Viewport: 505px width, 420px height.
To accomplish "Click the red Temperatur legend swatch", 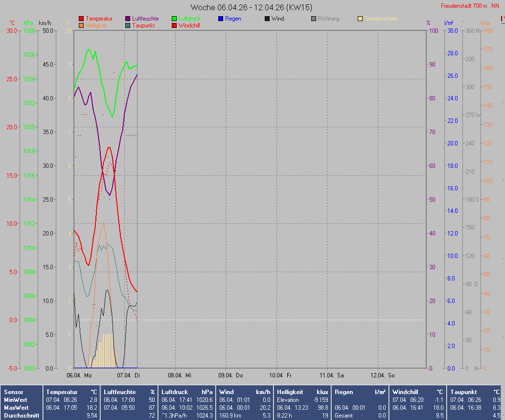I will [x=81, y=19].
